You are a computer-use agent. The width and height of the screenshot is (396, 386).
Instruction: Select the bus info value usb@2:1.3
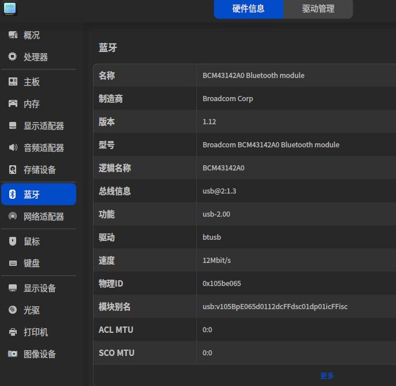[x=219, y=191]
